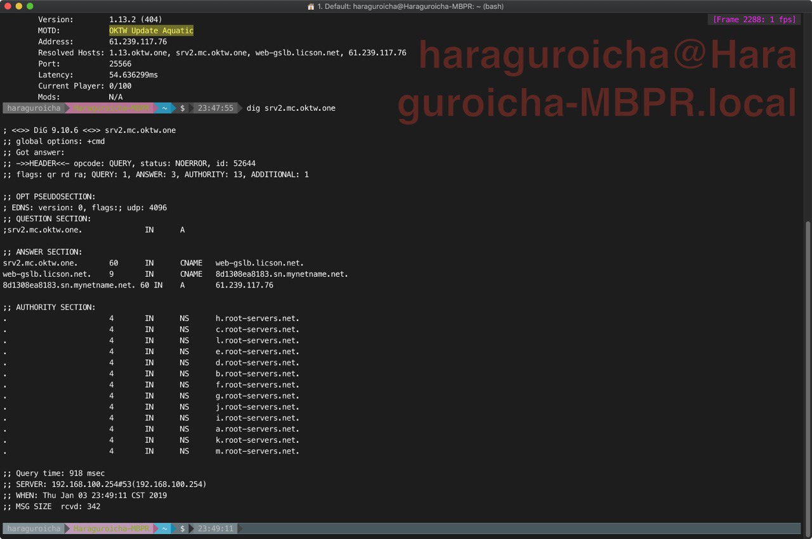
Task: Click j.root-servers.net. entry
Action: [258, 407]
